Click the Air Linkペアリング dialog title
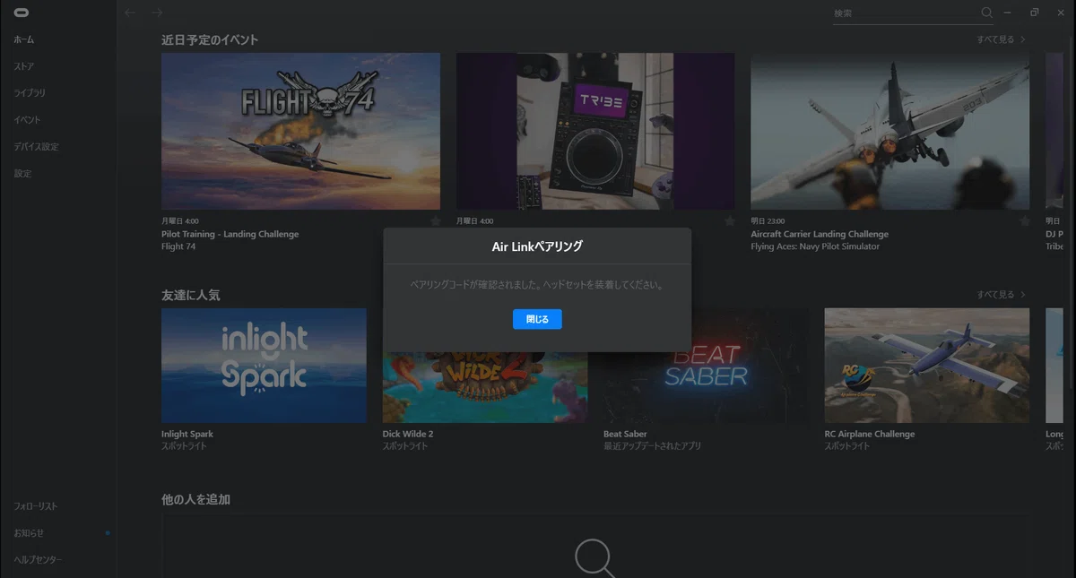This screenshot has height=578, width=1076. (537, 246)
